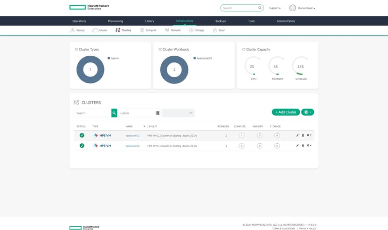The image size is (388, 230).
Task: Open the gear actions dropdown for hpecluster04
Action: click(309, 146)
